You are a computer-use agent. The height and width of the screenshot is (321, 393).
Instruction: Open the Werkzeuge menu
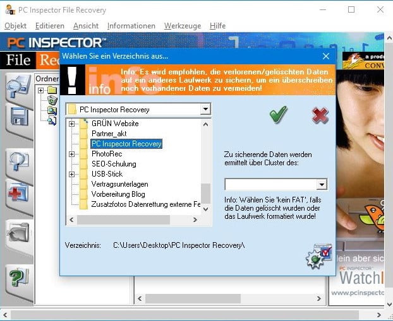pyautogui.click(x=183, y=26)
